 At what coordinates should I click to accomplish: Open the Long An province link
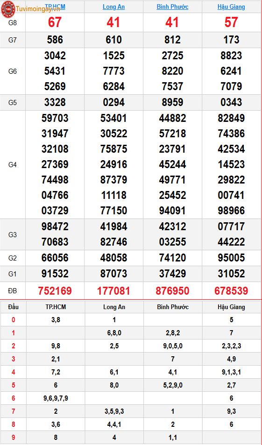click(113, 7)
